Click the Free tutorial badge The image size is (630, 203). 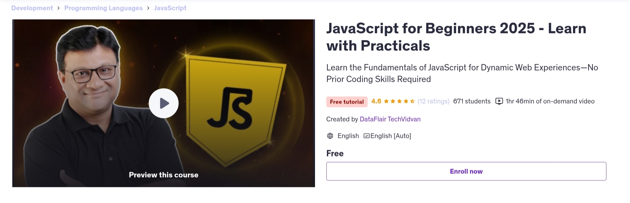pos(346,102)
